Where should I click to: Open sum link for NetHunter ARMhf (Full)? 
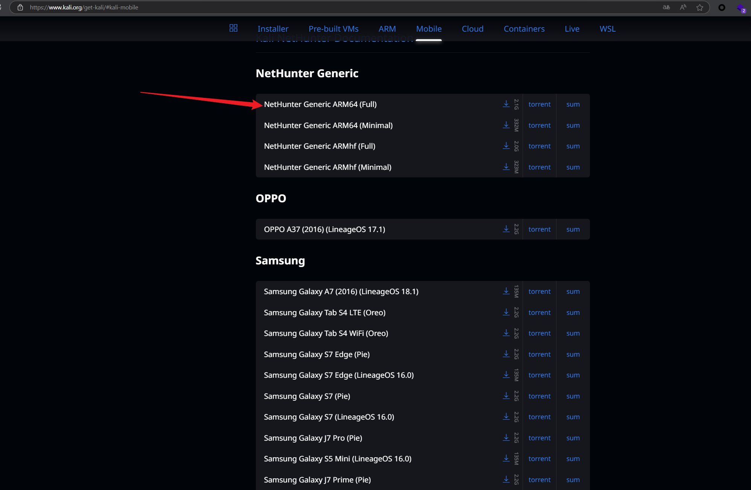tap(573, 146)
